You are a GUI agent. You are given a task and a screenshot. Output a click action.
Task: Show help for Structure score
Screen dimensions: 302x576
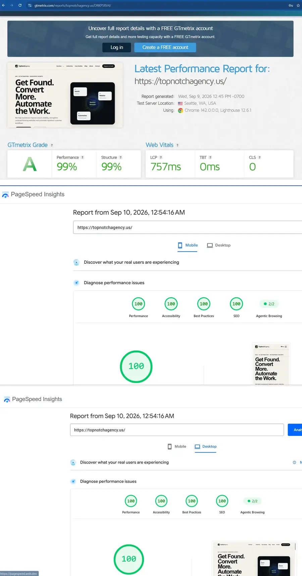121,158
